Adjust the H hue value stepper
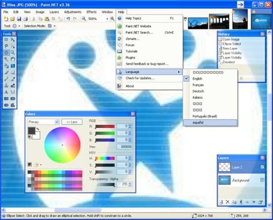This screenshot has width=273, height=220. (x=130, y=158)
